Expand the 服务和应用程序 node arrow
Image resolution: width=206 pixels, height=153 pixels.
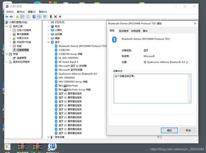pos(7,62)
